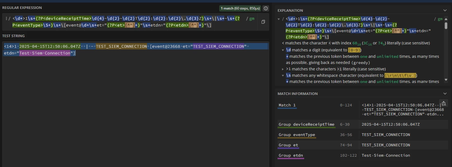Screen dimensions: 452x167
Task: Click the [0-9] token in the explanation
Action: [x=355, y=50]
